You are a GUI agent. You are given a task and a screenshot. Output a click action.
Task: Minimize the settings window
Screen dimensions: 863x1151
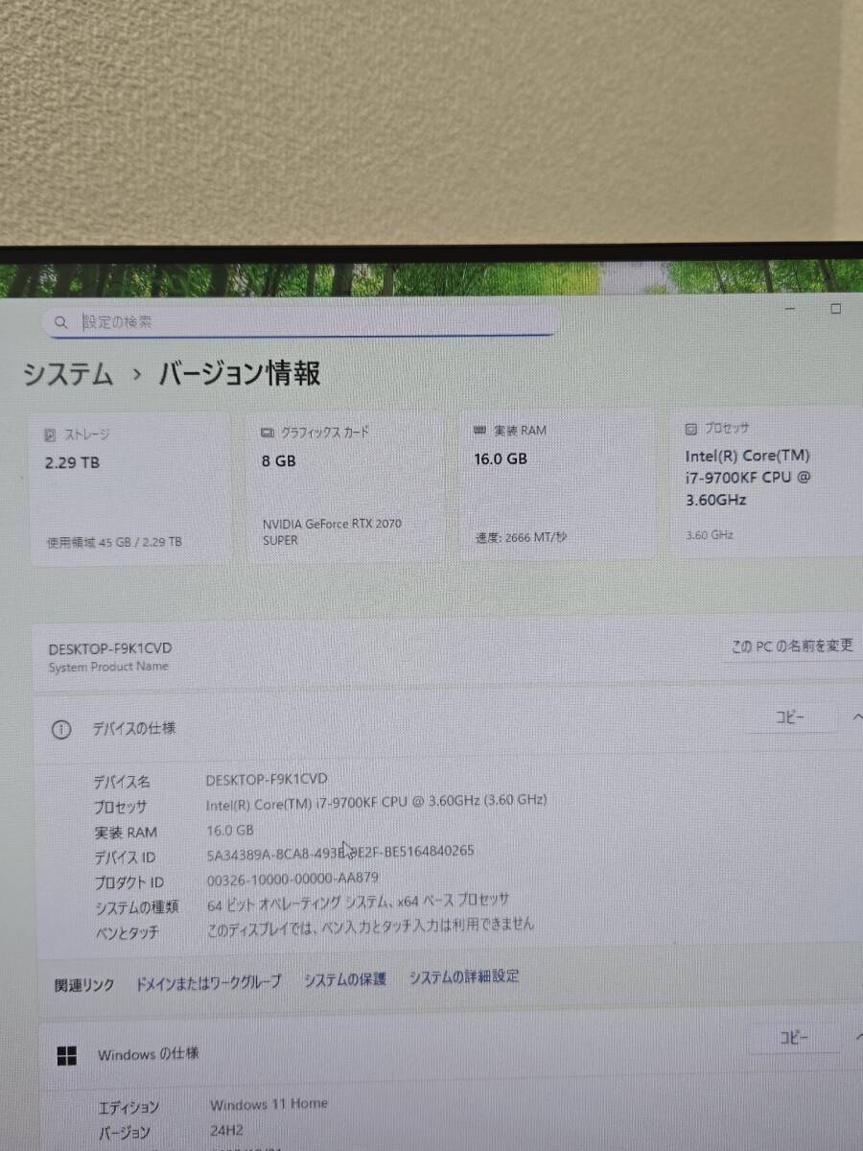(x=790, y=309)
